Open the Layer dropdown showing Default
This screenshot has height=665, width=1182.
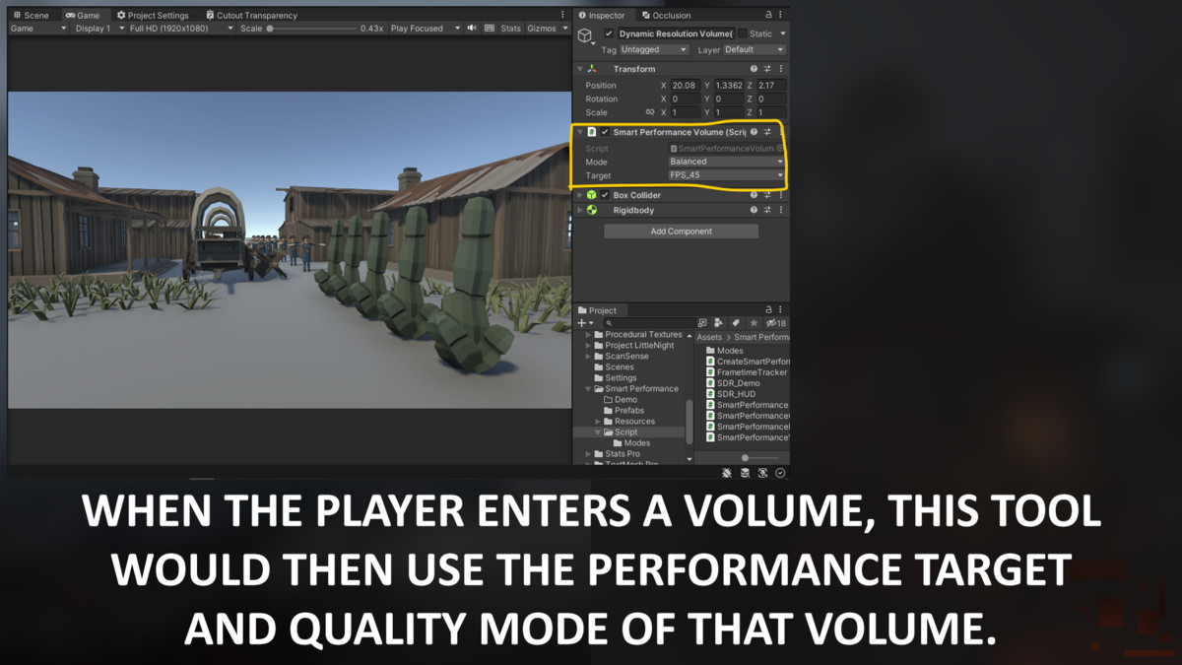click(x=755, y=49)
